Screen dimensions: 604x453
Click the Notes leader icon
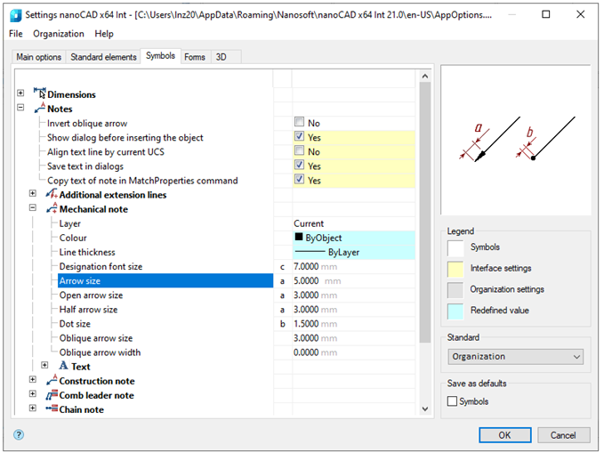(x=39, y=109)
